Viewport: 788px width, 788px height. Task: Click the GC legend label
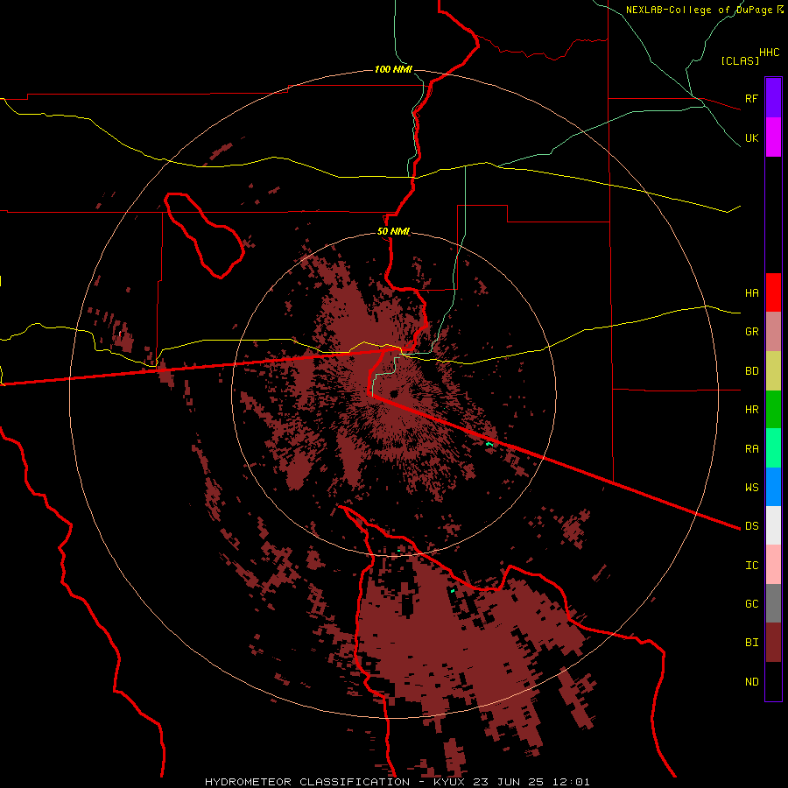point(751,603)
